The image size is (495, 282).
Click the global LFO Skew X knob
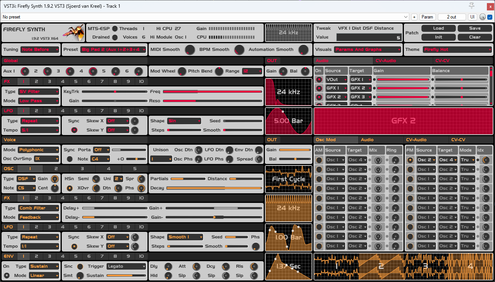click(135, 121)
